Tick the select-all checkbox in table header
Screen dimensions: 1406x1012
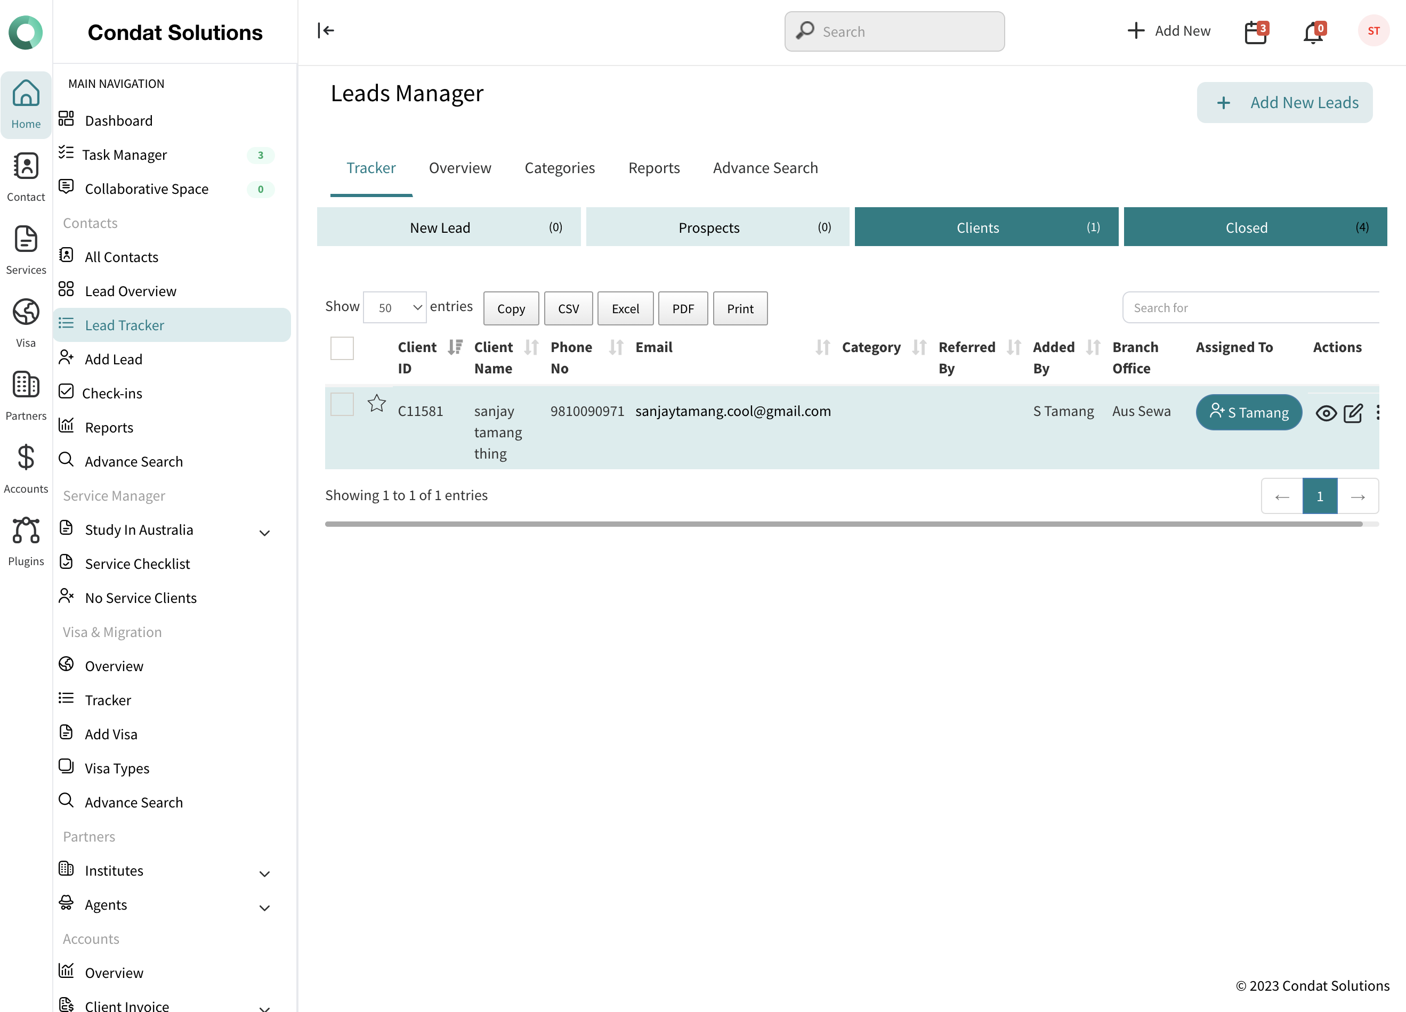(342, 349)
